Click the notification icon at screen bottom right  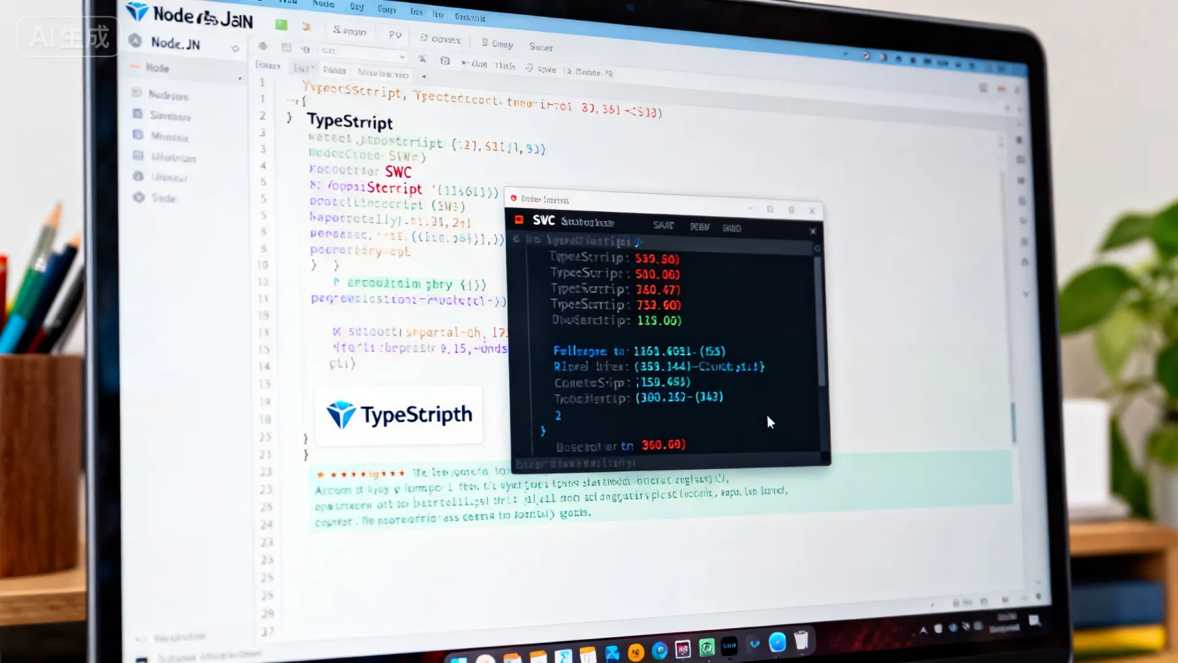[1034, 621]
